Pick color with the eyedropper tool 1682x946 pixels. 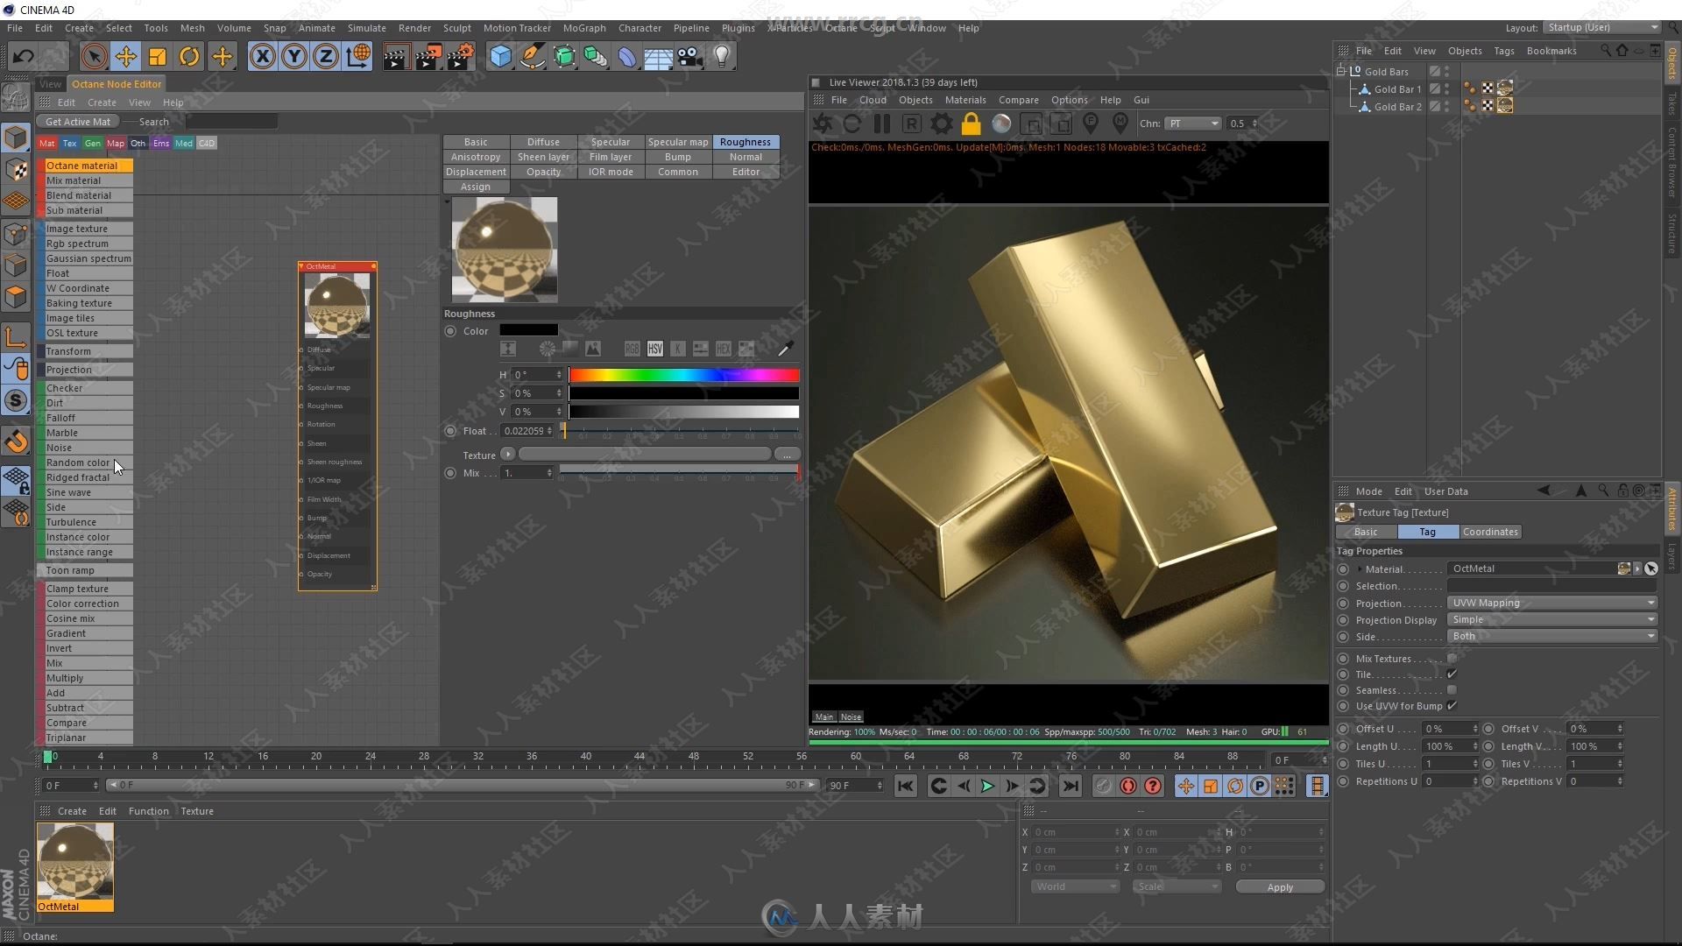tap(784, 349)
